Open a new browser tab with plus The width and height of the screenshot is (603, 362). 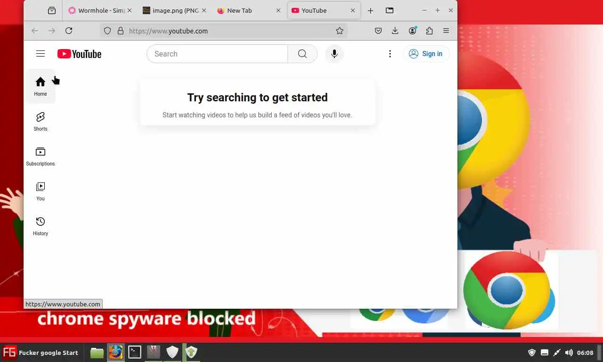[x=371, y=10]
